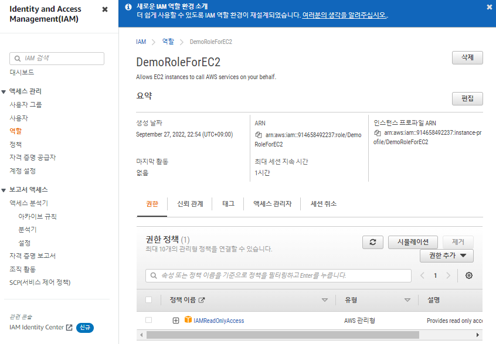496x344 pixels.
Task: Open the 세션 취소 tab
Action: tap(323, 204)
